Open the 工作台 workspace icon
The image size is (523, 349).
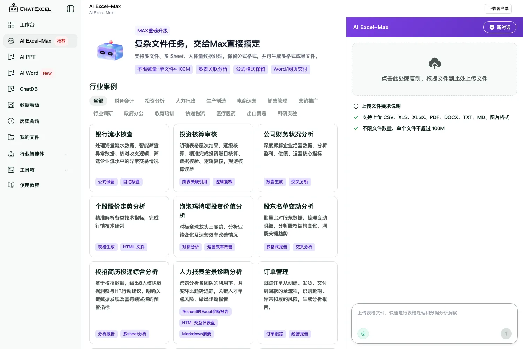pyautogui.click(x=11, y=25)
